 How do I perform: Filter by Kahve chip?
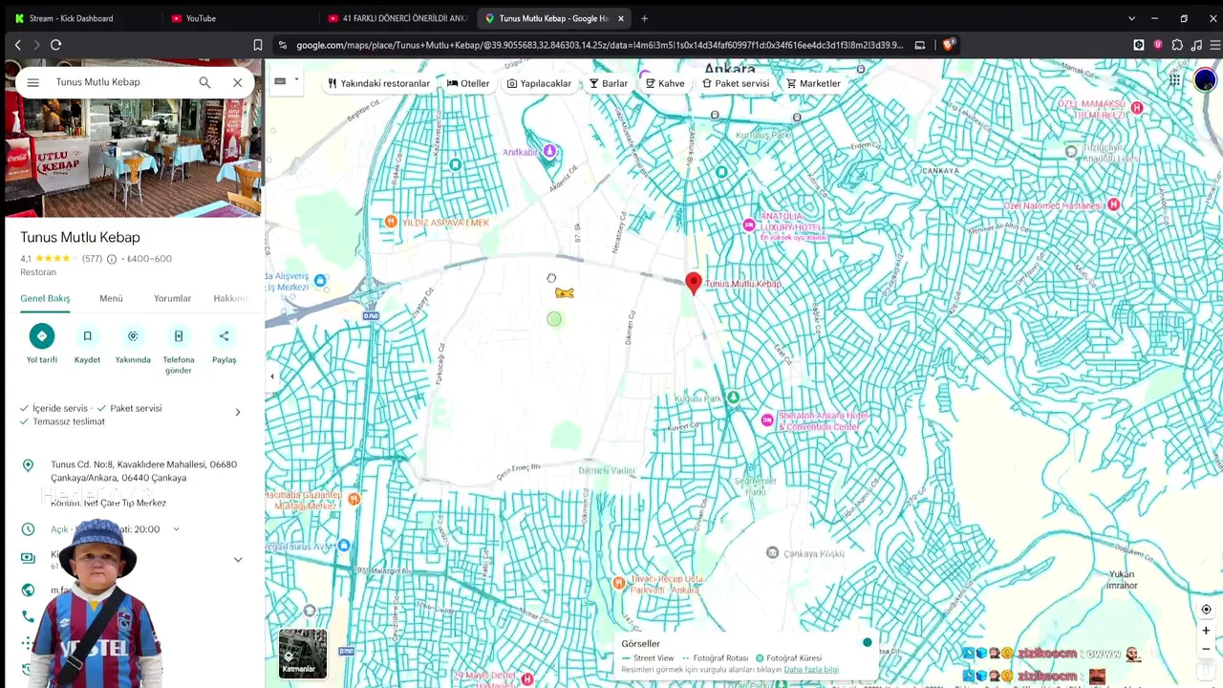coord(665,83)
